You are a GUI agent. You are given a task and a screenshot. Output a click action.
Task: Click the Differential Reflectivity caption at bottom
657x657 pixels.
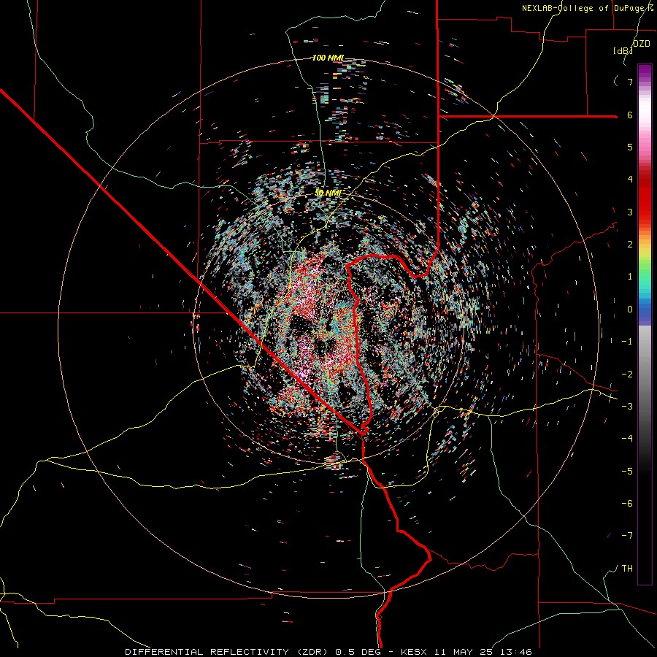coord(328,652)
